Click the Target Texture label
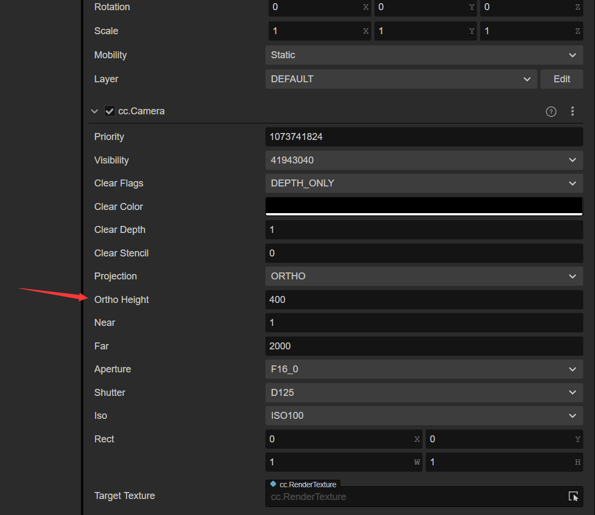This screenshot has height=515, width=595. pos(124,496)
